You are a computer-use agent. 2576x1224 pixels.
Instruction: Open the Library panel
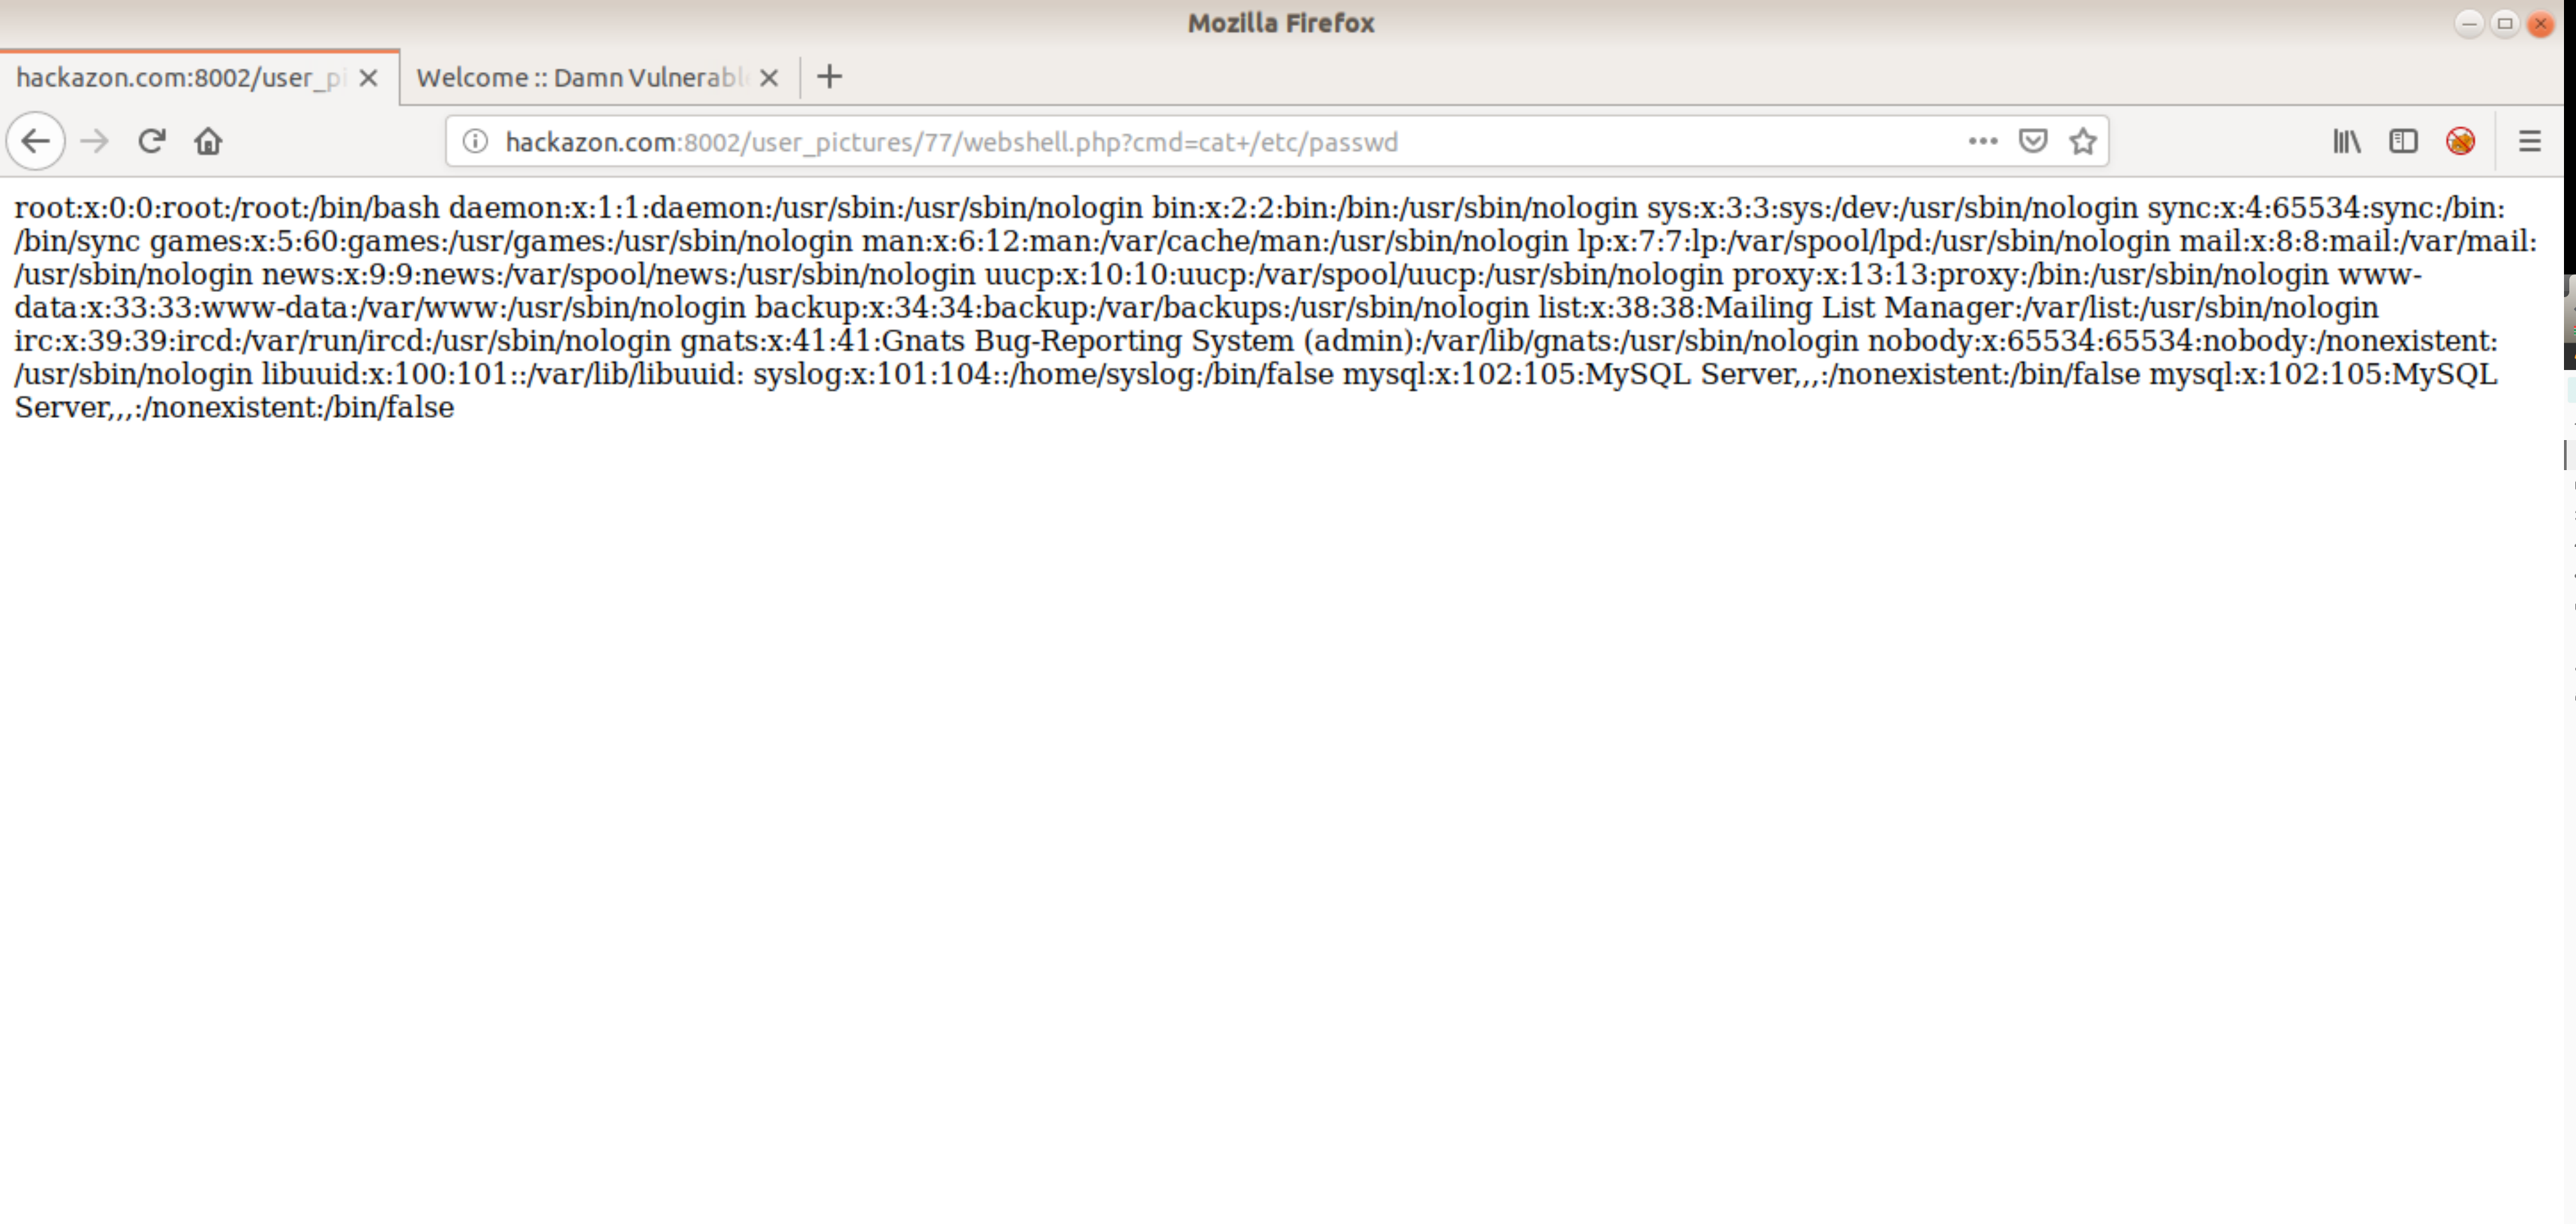2346,141
